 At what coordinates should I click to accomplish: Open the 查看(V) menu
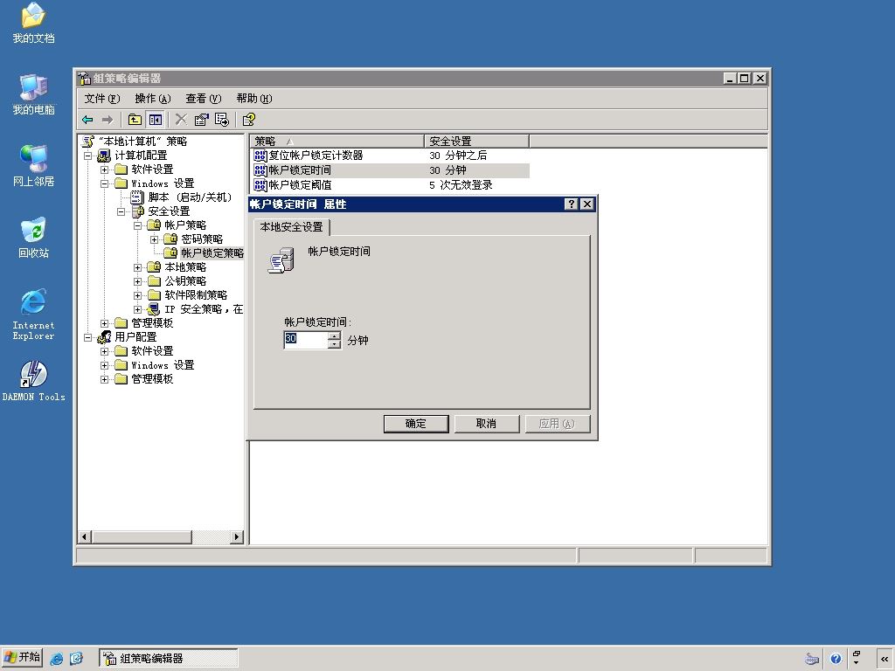coord(203,99)
